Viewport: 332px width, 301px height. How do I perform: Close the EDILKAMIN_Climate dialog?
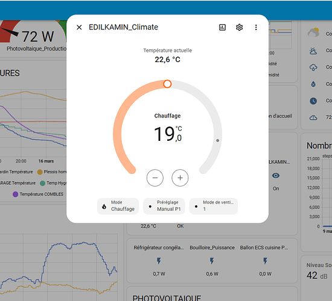tap(79, 27)
